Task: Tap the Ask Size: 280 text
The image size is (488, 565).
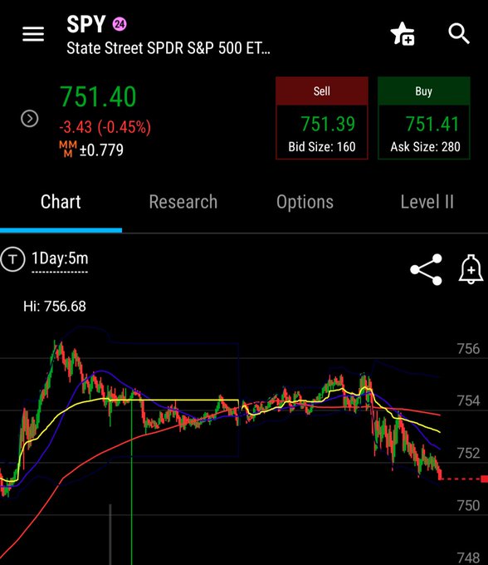Action: coord(426,147)
